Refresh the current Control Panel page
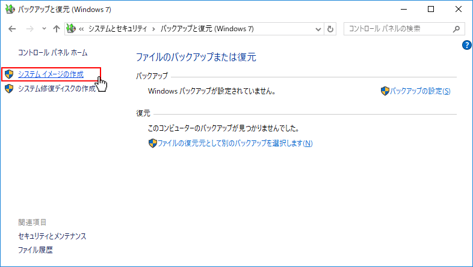The width and height of the screenshot is (473, 267). pos(330,29)
